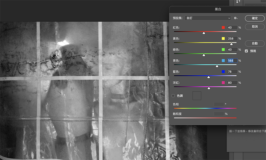Image resolution: width=266 pixels, height=160 pixels.
Task: Open the preset options gear menu
Action: tap(236, 18)
